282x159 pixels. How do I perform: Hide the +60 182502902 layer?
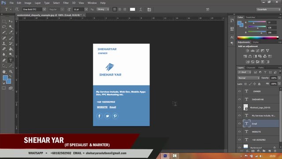[x=239, y=140]
